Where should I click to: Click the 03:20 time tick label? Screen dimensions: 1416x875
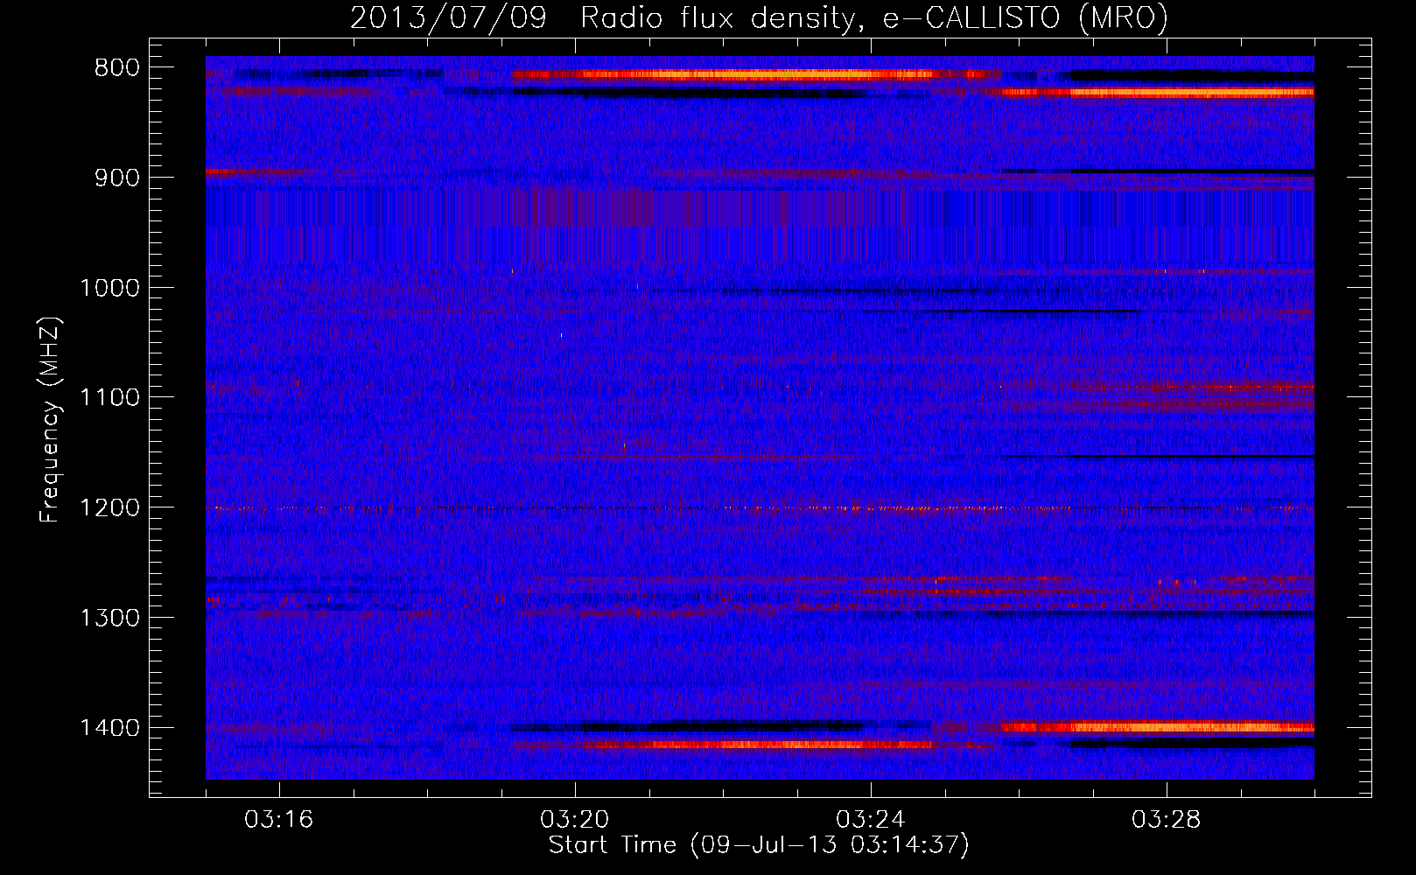575,820
